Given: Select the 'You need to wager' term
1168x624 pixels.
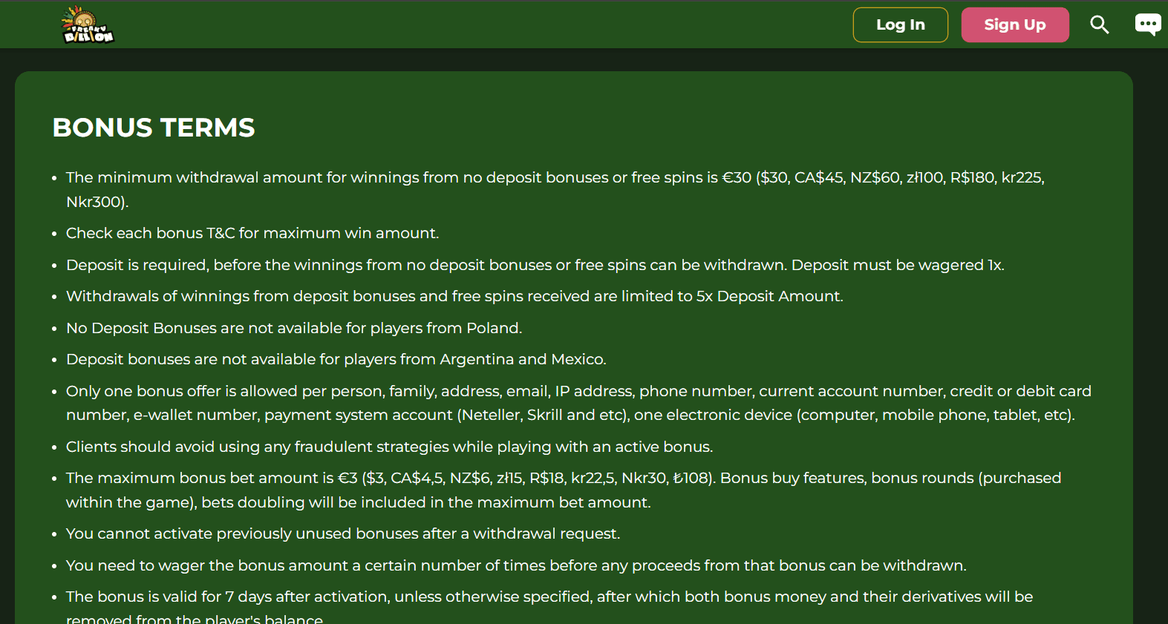Looking at the screenshot, I should [x=516, y=565].
